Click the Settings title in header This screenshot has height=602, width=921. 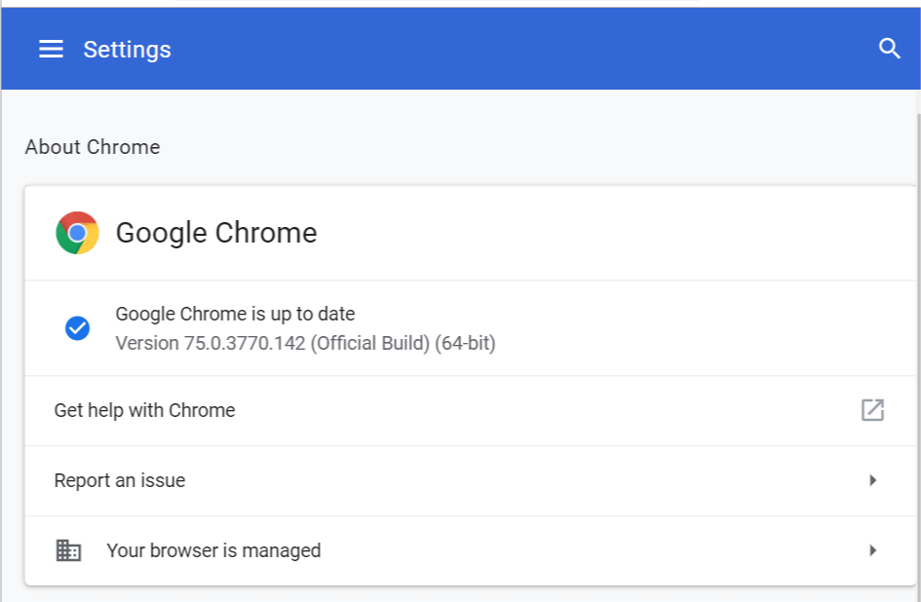127,50
